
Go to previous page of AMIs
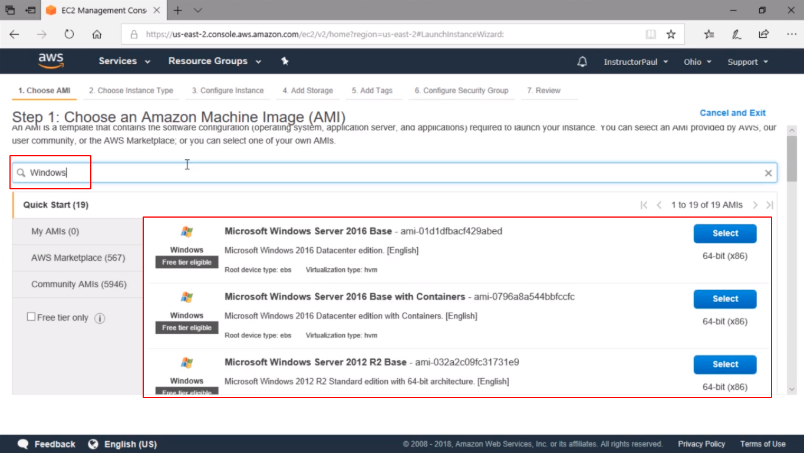(x=660, y=205)
